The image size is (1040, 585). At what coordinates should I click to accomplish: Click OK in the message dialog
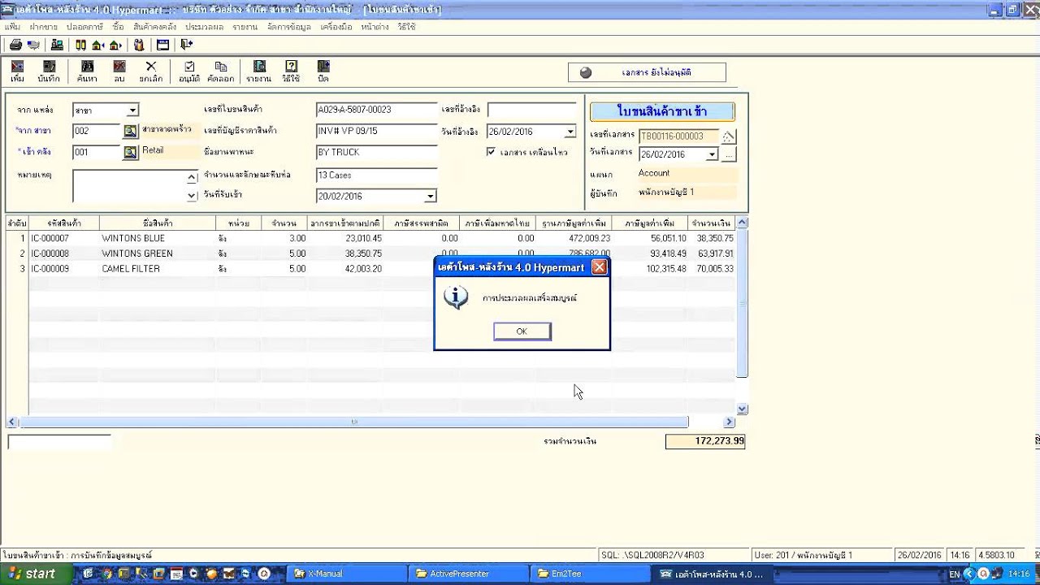[x=522, y=331]
